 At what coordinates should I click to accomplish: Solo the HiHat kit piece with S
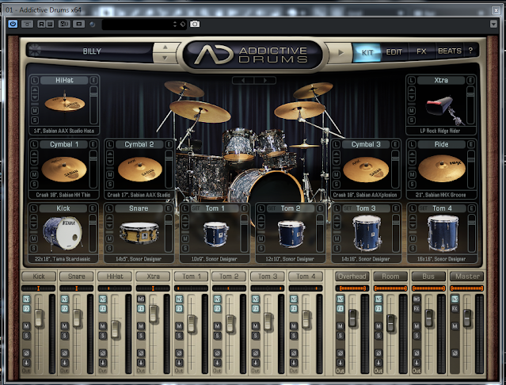(x=35, y=120)
